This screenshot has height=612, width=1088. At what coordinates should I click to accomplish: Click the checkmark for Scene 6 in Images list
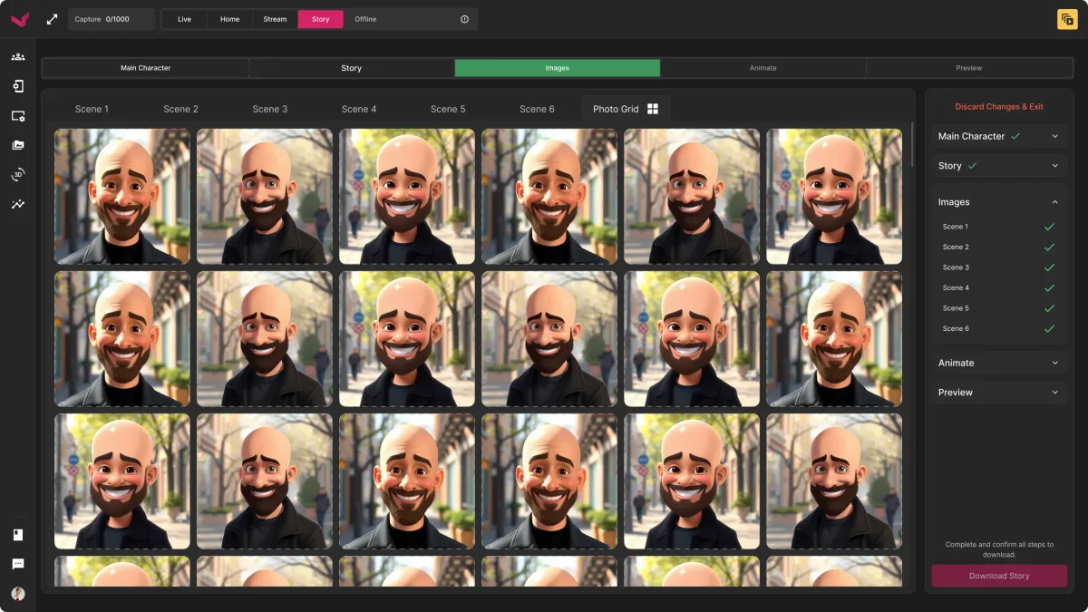click(x=1049, y=328)
